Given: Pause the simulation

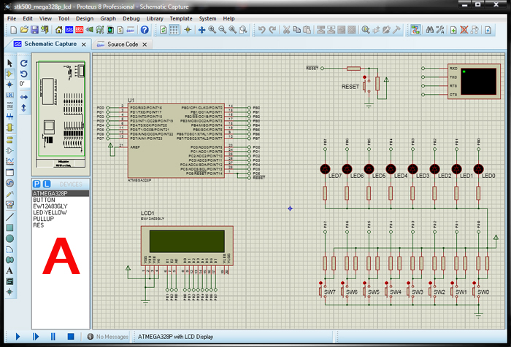Looking at the screenshot, I should click(53, 337).
